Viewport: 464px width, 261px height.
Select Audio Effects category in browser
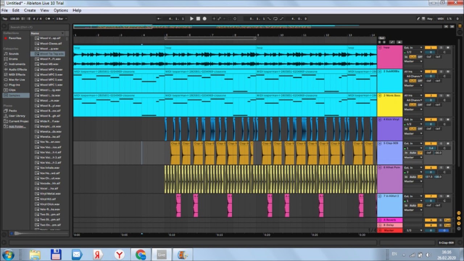[x=18, y=69]
